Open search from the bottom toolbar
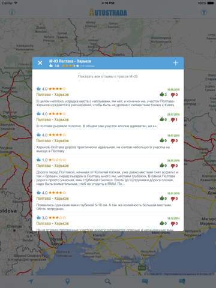Viewport: 216px width, 288px height. click(108, 281)
